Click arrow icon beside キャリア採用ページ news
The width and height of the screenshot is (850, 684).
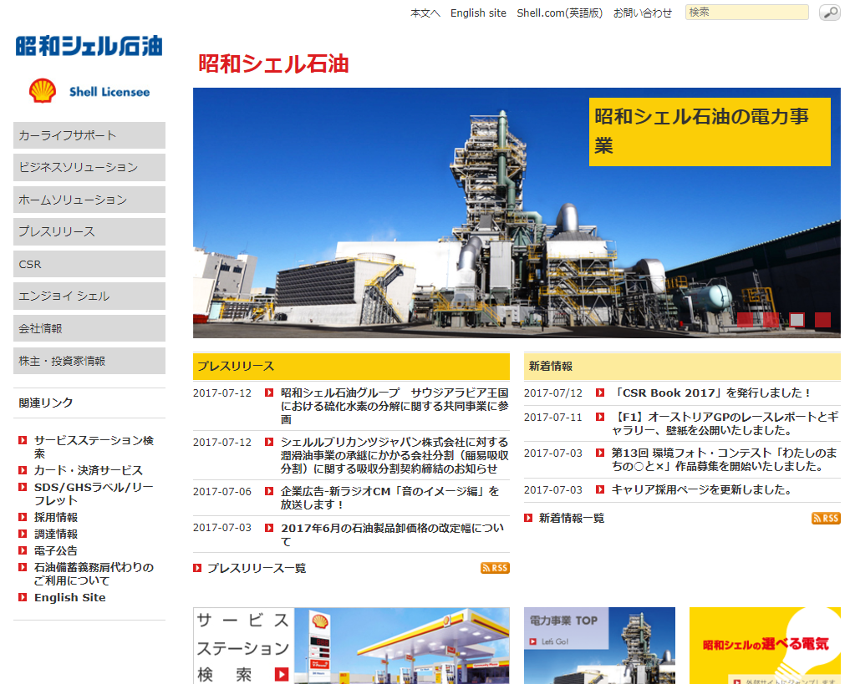point(600,489)
